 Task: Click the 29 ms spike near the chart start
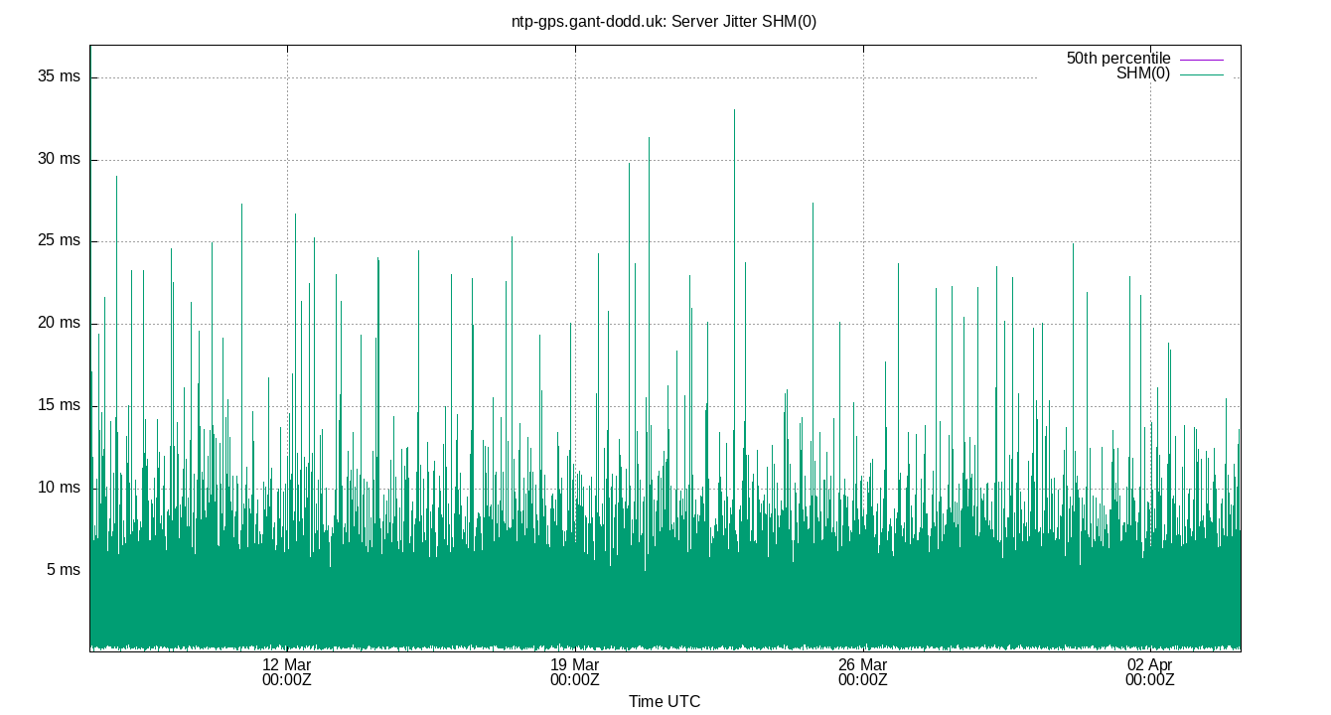[117, 177]
